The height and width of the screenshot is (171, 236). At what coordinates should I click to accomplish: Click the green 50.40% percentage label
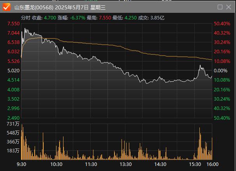[x=222, y=118]
